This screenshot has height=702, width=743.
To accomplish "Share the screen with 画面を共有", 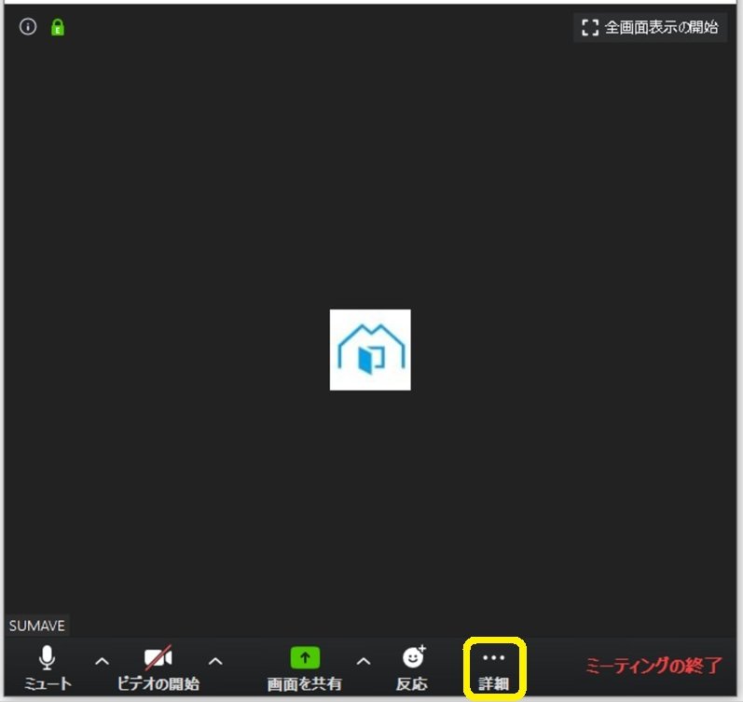I will 305,668.
